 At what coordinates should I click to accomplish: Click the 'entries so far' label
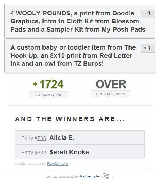(x=49, y=95)
